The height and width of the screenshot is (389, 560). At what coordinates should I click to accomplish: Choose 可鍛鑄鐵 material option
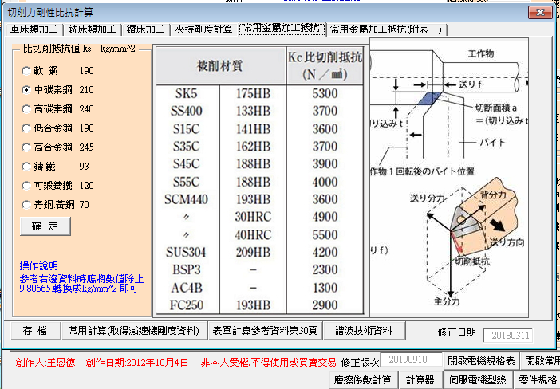click(26, 186)
